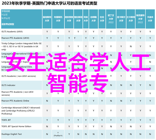Click IELTS Indicator cell under 卡迪夫大学
Viewport: 156px width, 140px height.
pyautogui.click(x=150, y=85)
